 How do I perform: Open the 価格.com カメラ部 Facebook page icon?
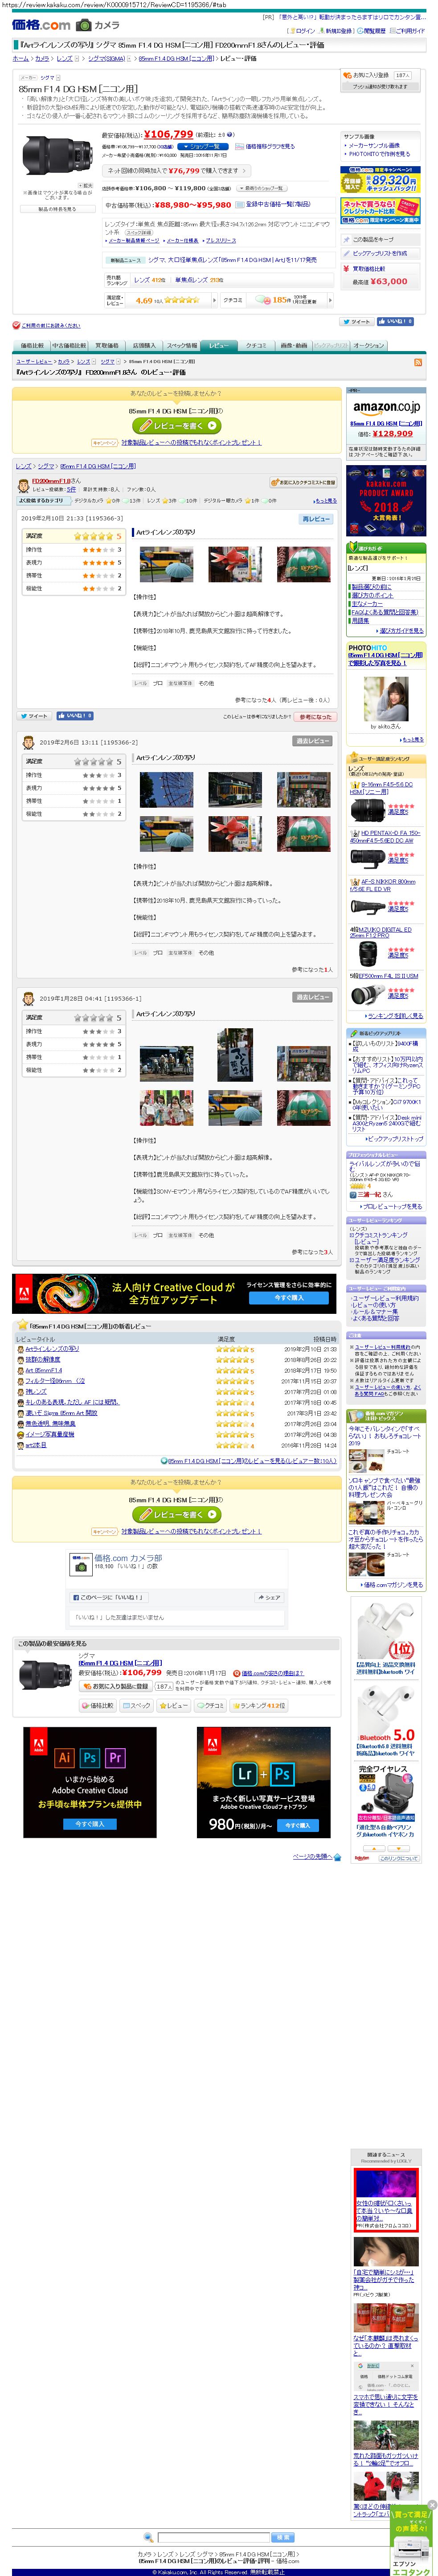click(x=80, y=1563)
